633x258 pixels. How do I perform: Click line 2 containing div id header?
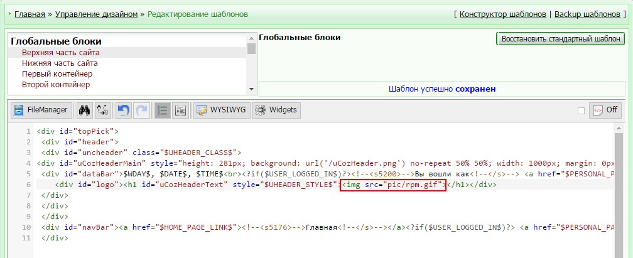coord(80,142)
